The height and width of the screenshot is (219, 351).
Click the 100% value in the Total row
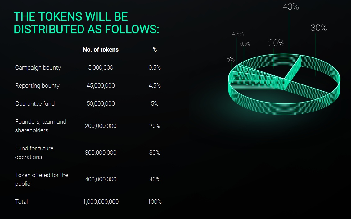pyautogui.click(x=155, y=202)
